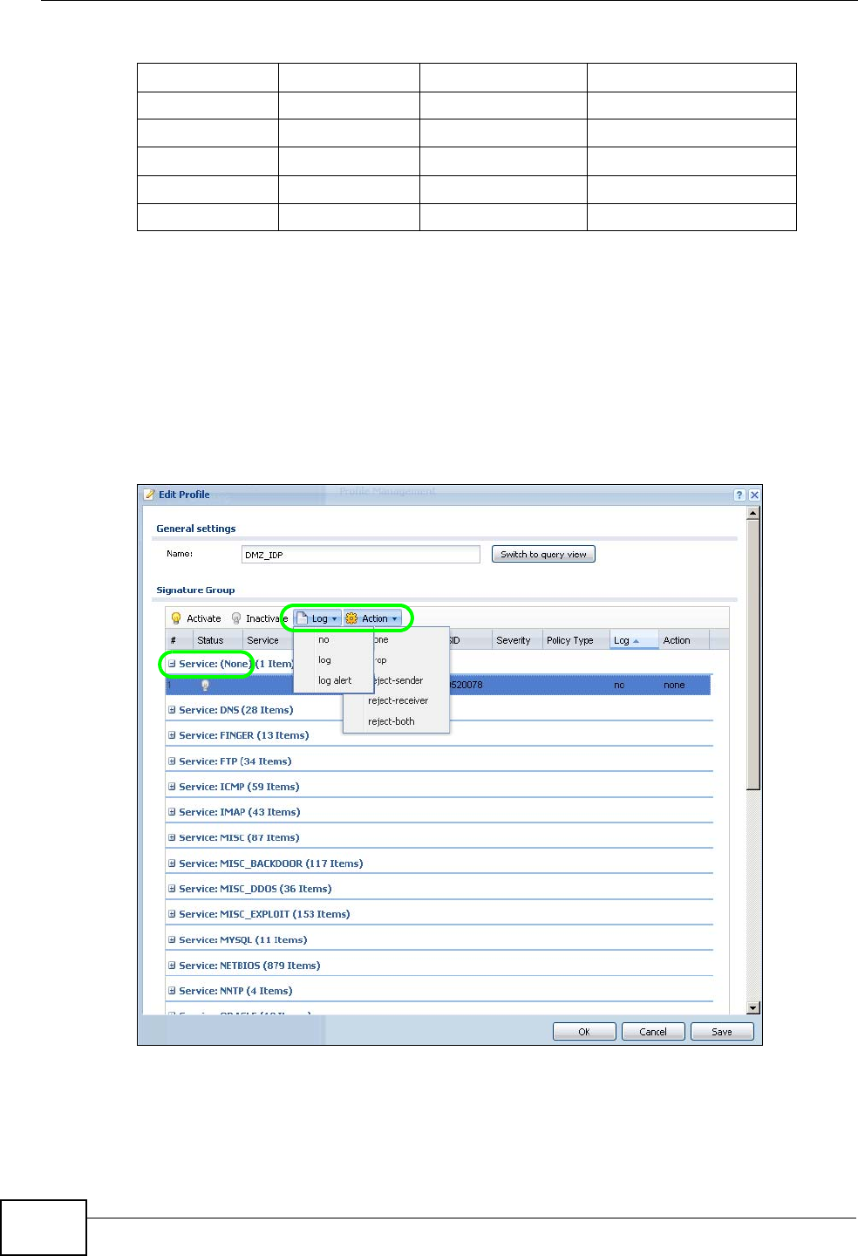Click the Severity column header
Viewport: 858px width, 1256px height.
point(517,640)
